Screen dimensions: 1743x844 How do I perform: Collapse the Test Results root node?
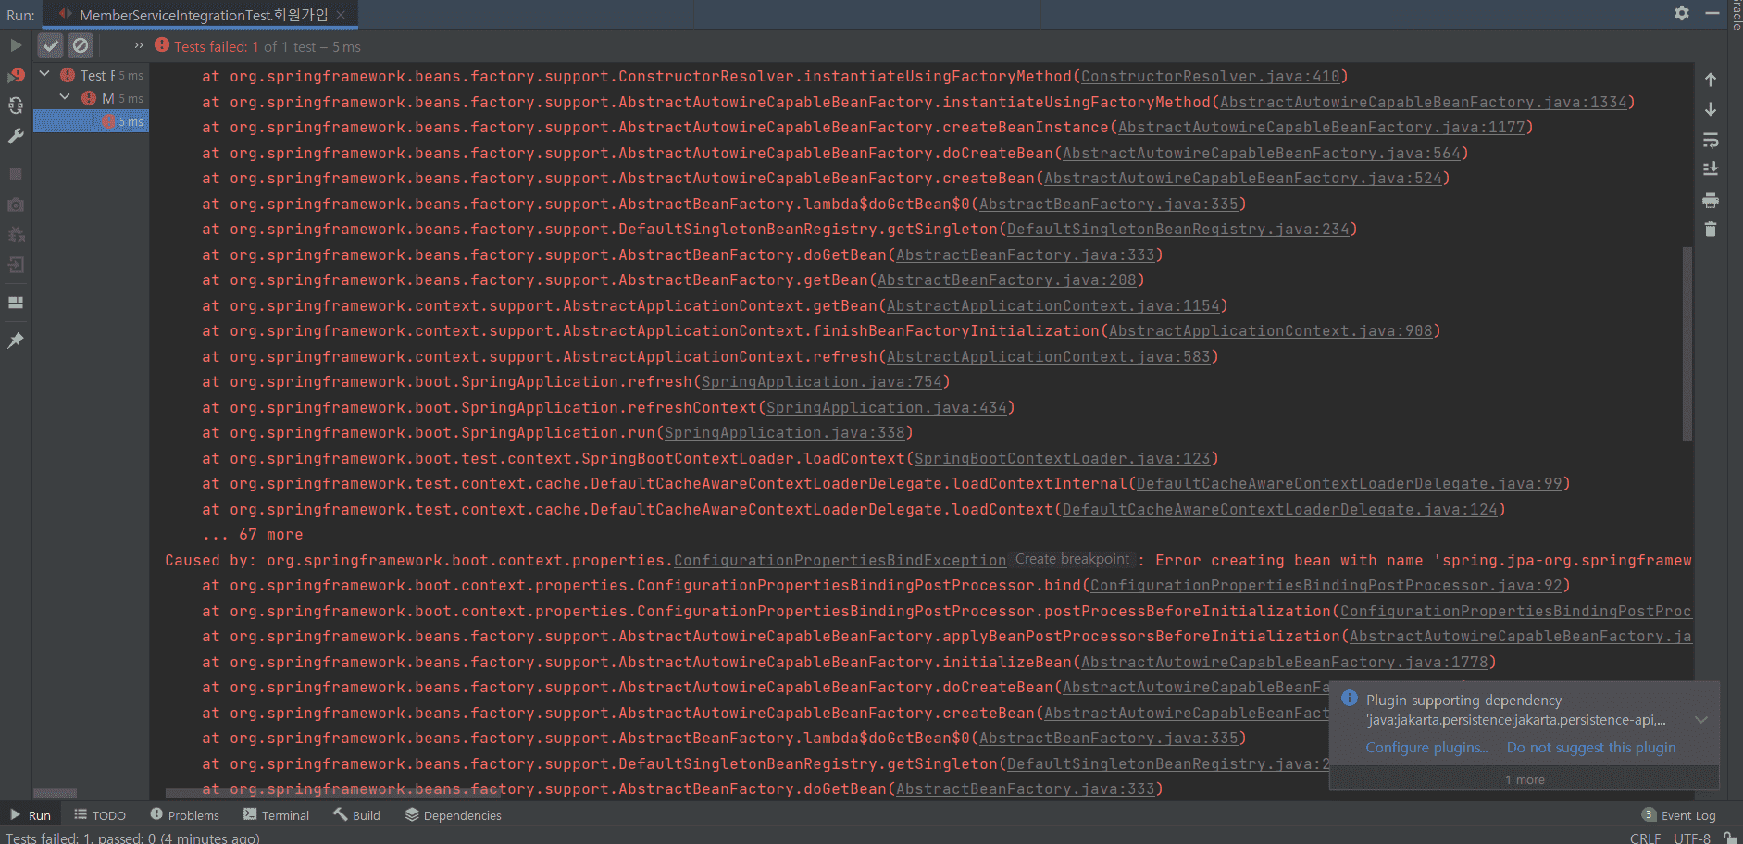pyautogui.click(x=44, y=74)
